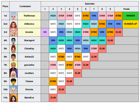140x104 pixels.
Task: Click the ravetters contestant name
Action: pyautogui.click(x=29, y=73)
